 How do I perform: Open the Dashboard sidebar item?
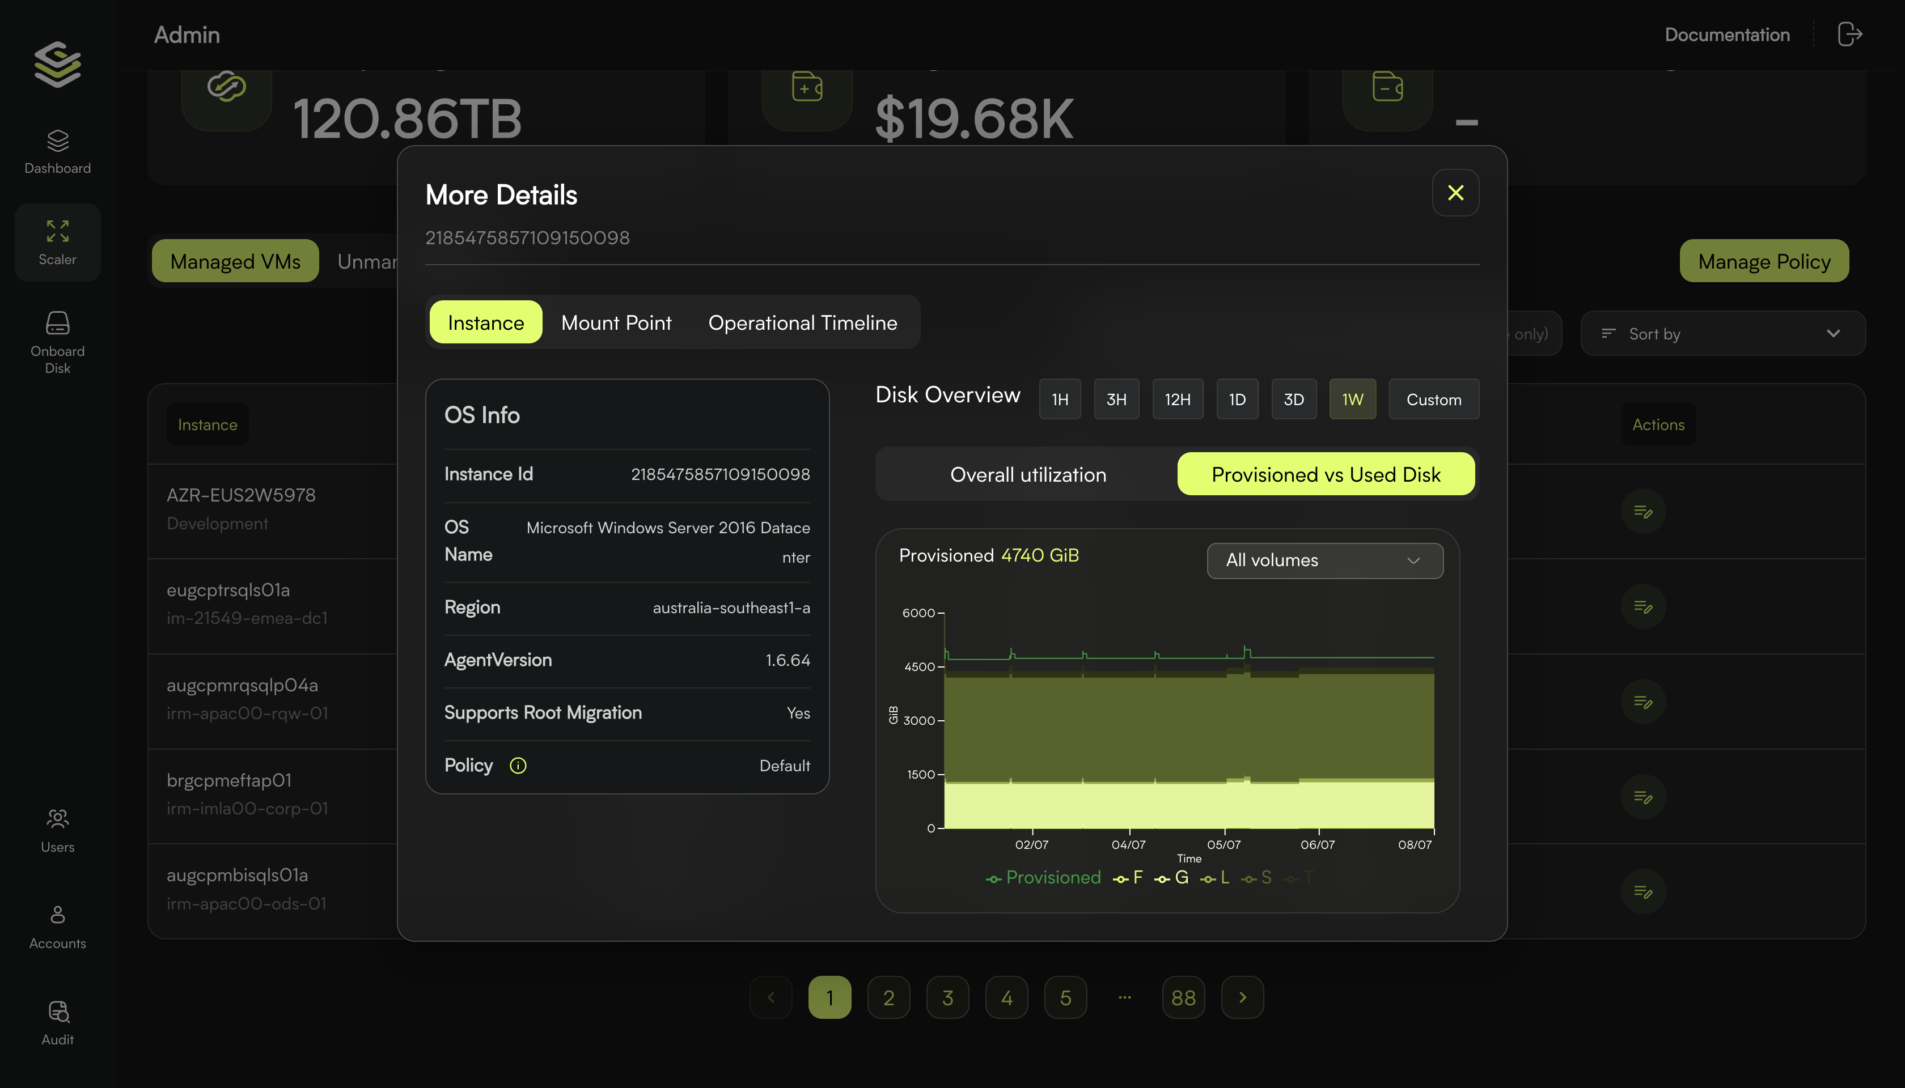pos(58,152)
